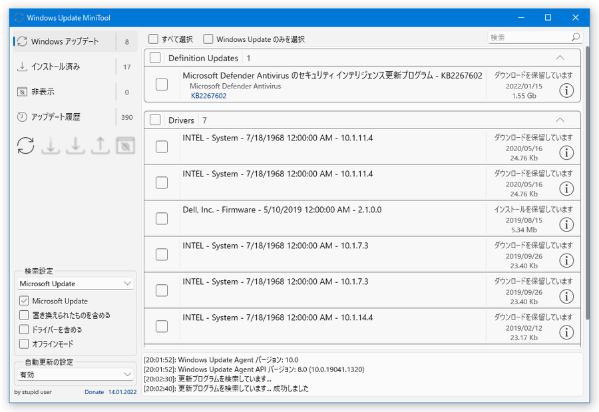
Task: Select the Microsoft Defender Antivirus update checkbox
Action: (162, 85)
